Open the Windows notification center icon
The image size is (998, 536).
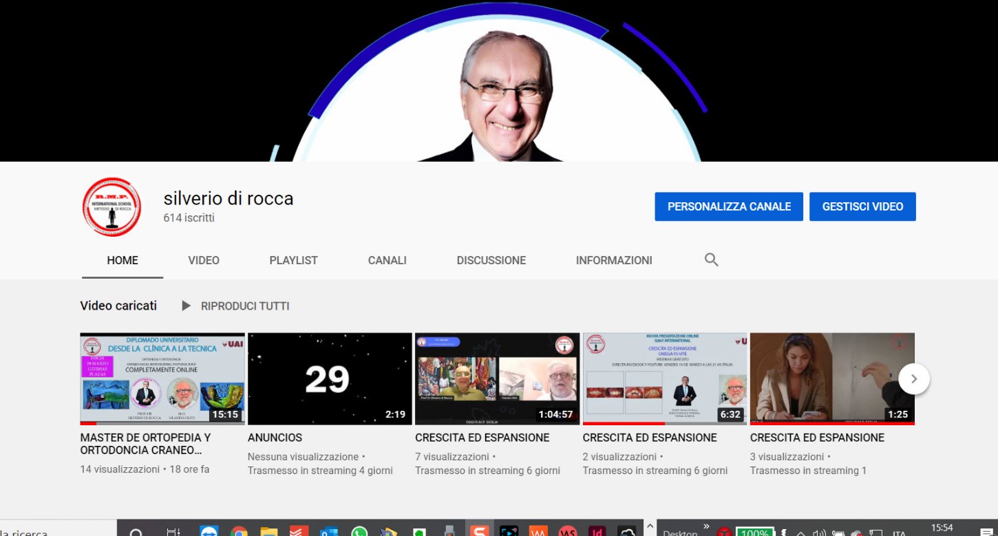(986, 532)
